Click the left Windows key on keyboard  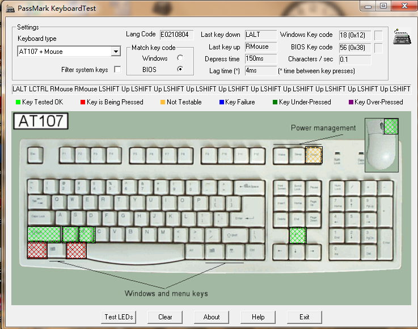pyautogui.click(x=56, y=250)
